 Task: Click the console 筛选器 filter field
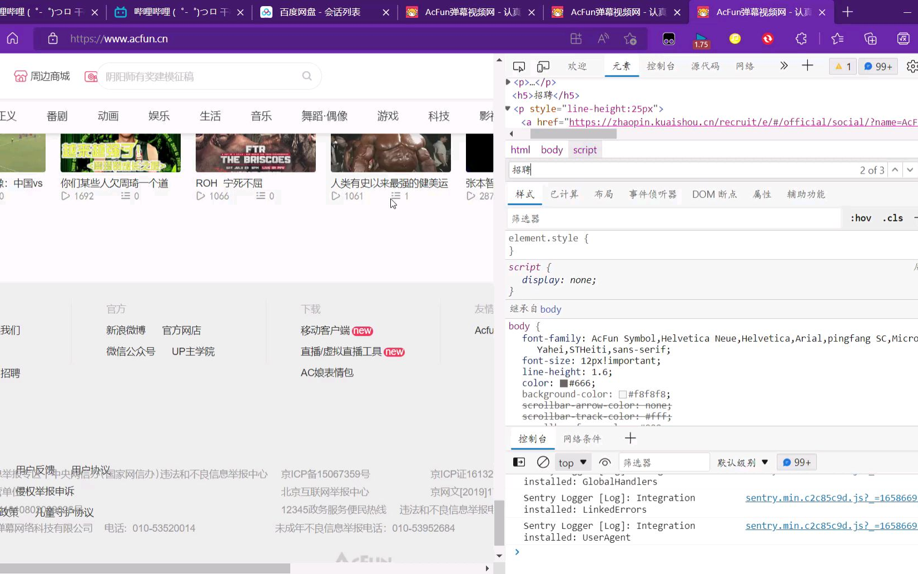pos(664,463)
